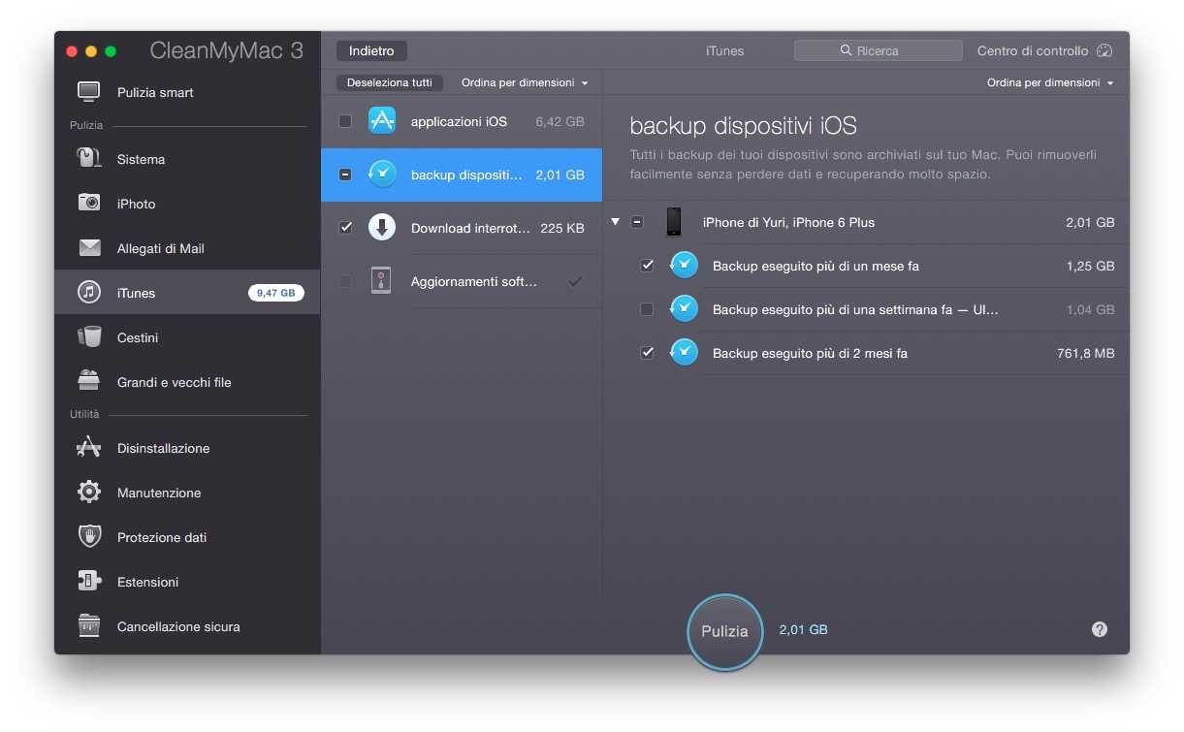Select the Allegati di Mail envelope icon

pyautogui.click(x=89, y=248)
